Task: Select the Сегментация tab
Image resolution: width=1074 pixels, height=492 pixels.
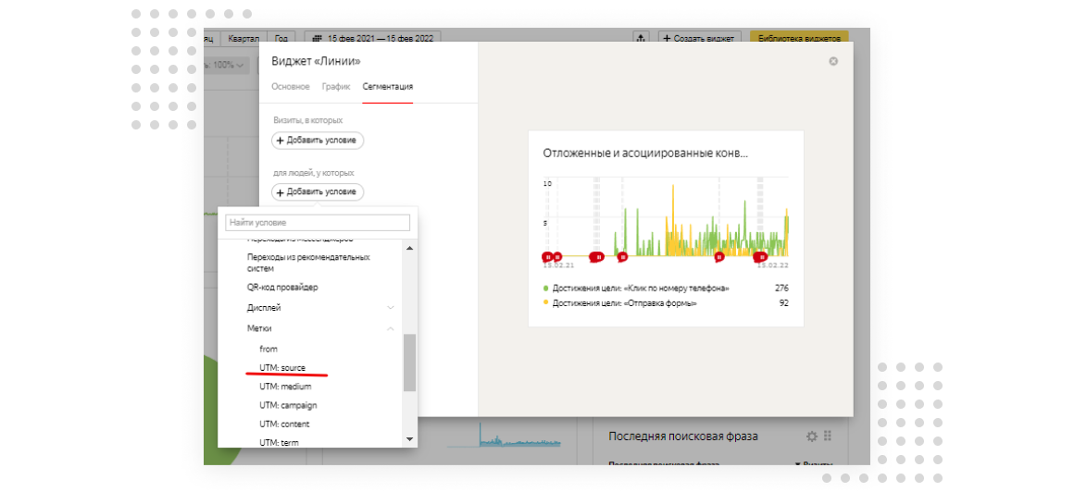Action: pyautogui.click(x=388, y=87)
